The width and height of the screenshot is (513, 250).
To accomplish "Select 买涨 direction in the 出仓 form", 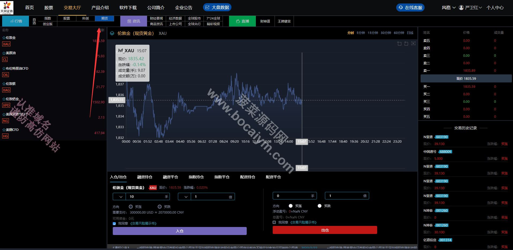I will click(291, 206).
